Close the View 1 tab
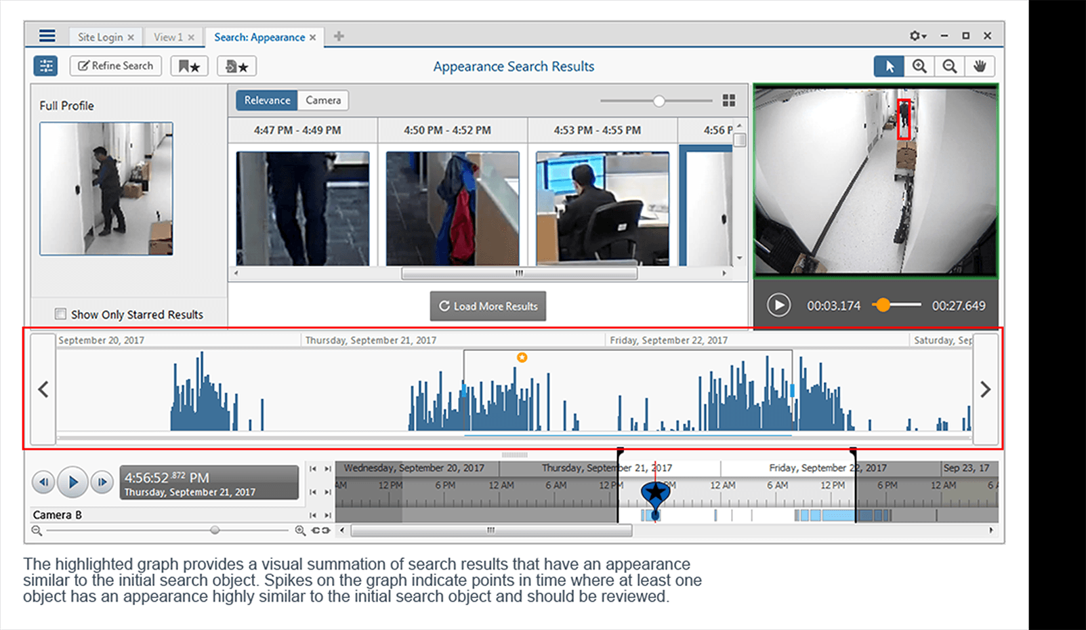Viewport: 1086px width, 630px height. 191,38
